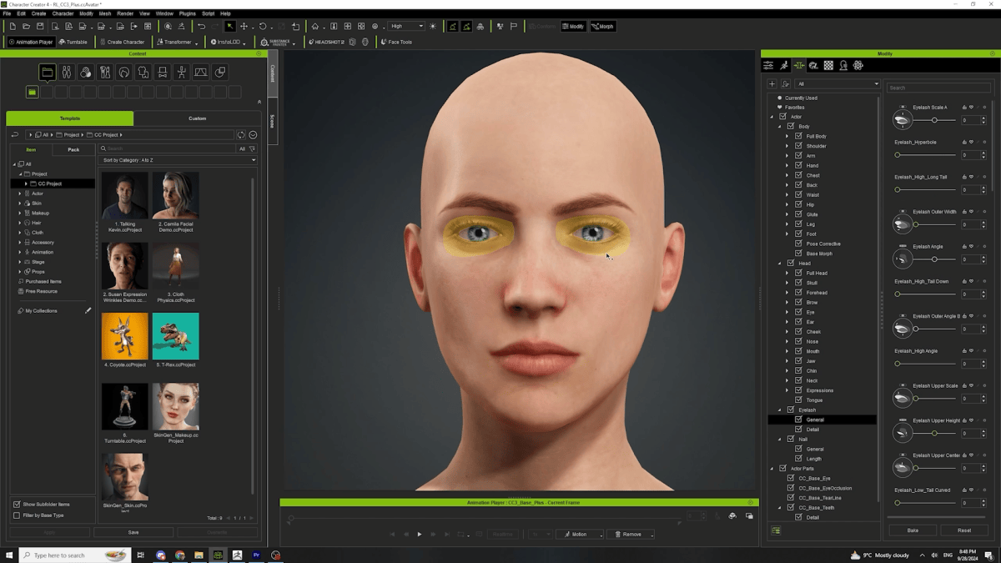
Task: Open Sort by Category dropdown
Action: (x=178, y=160)
